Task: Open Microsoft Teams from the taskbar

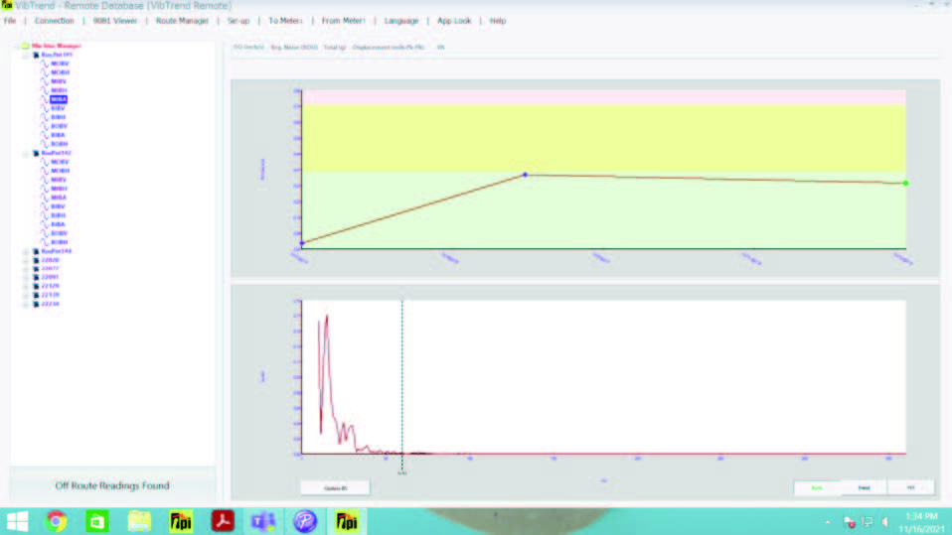Action: click(x=263, y=521)
